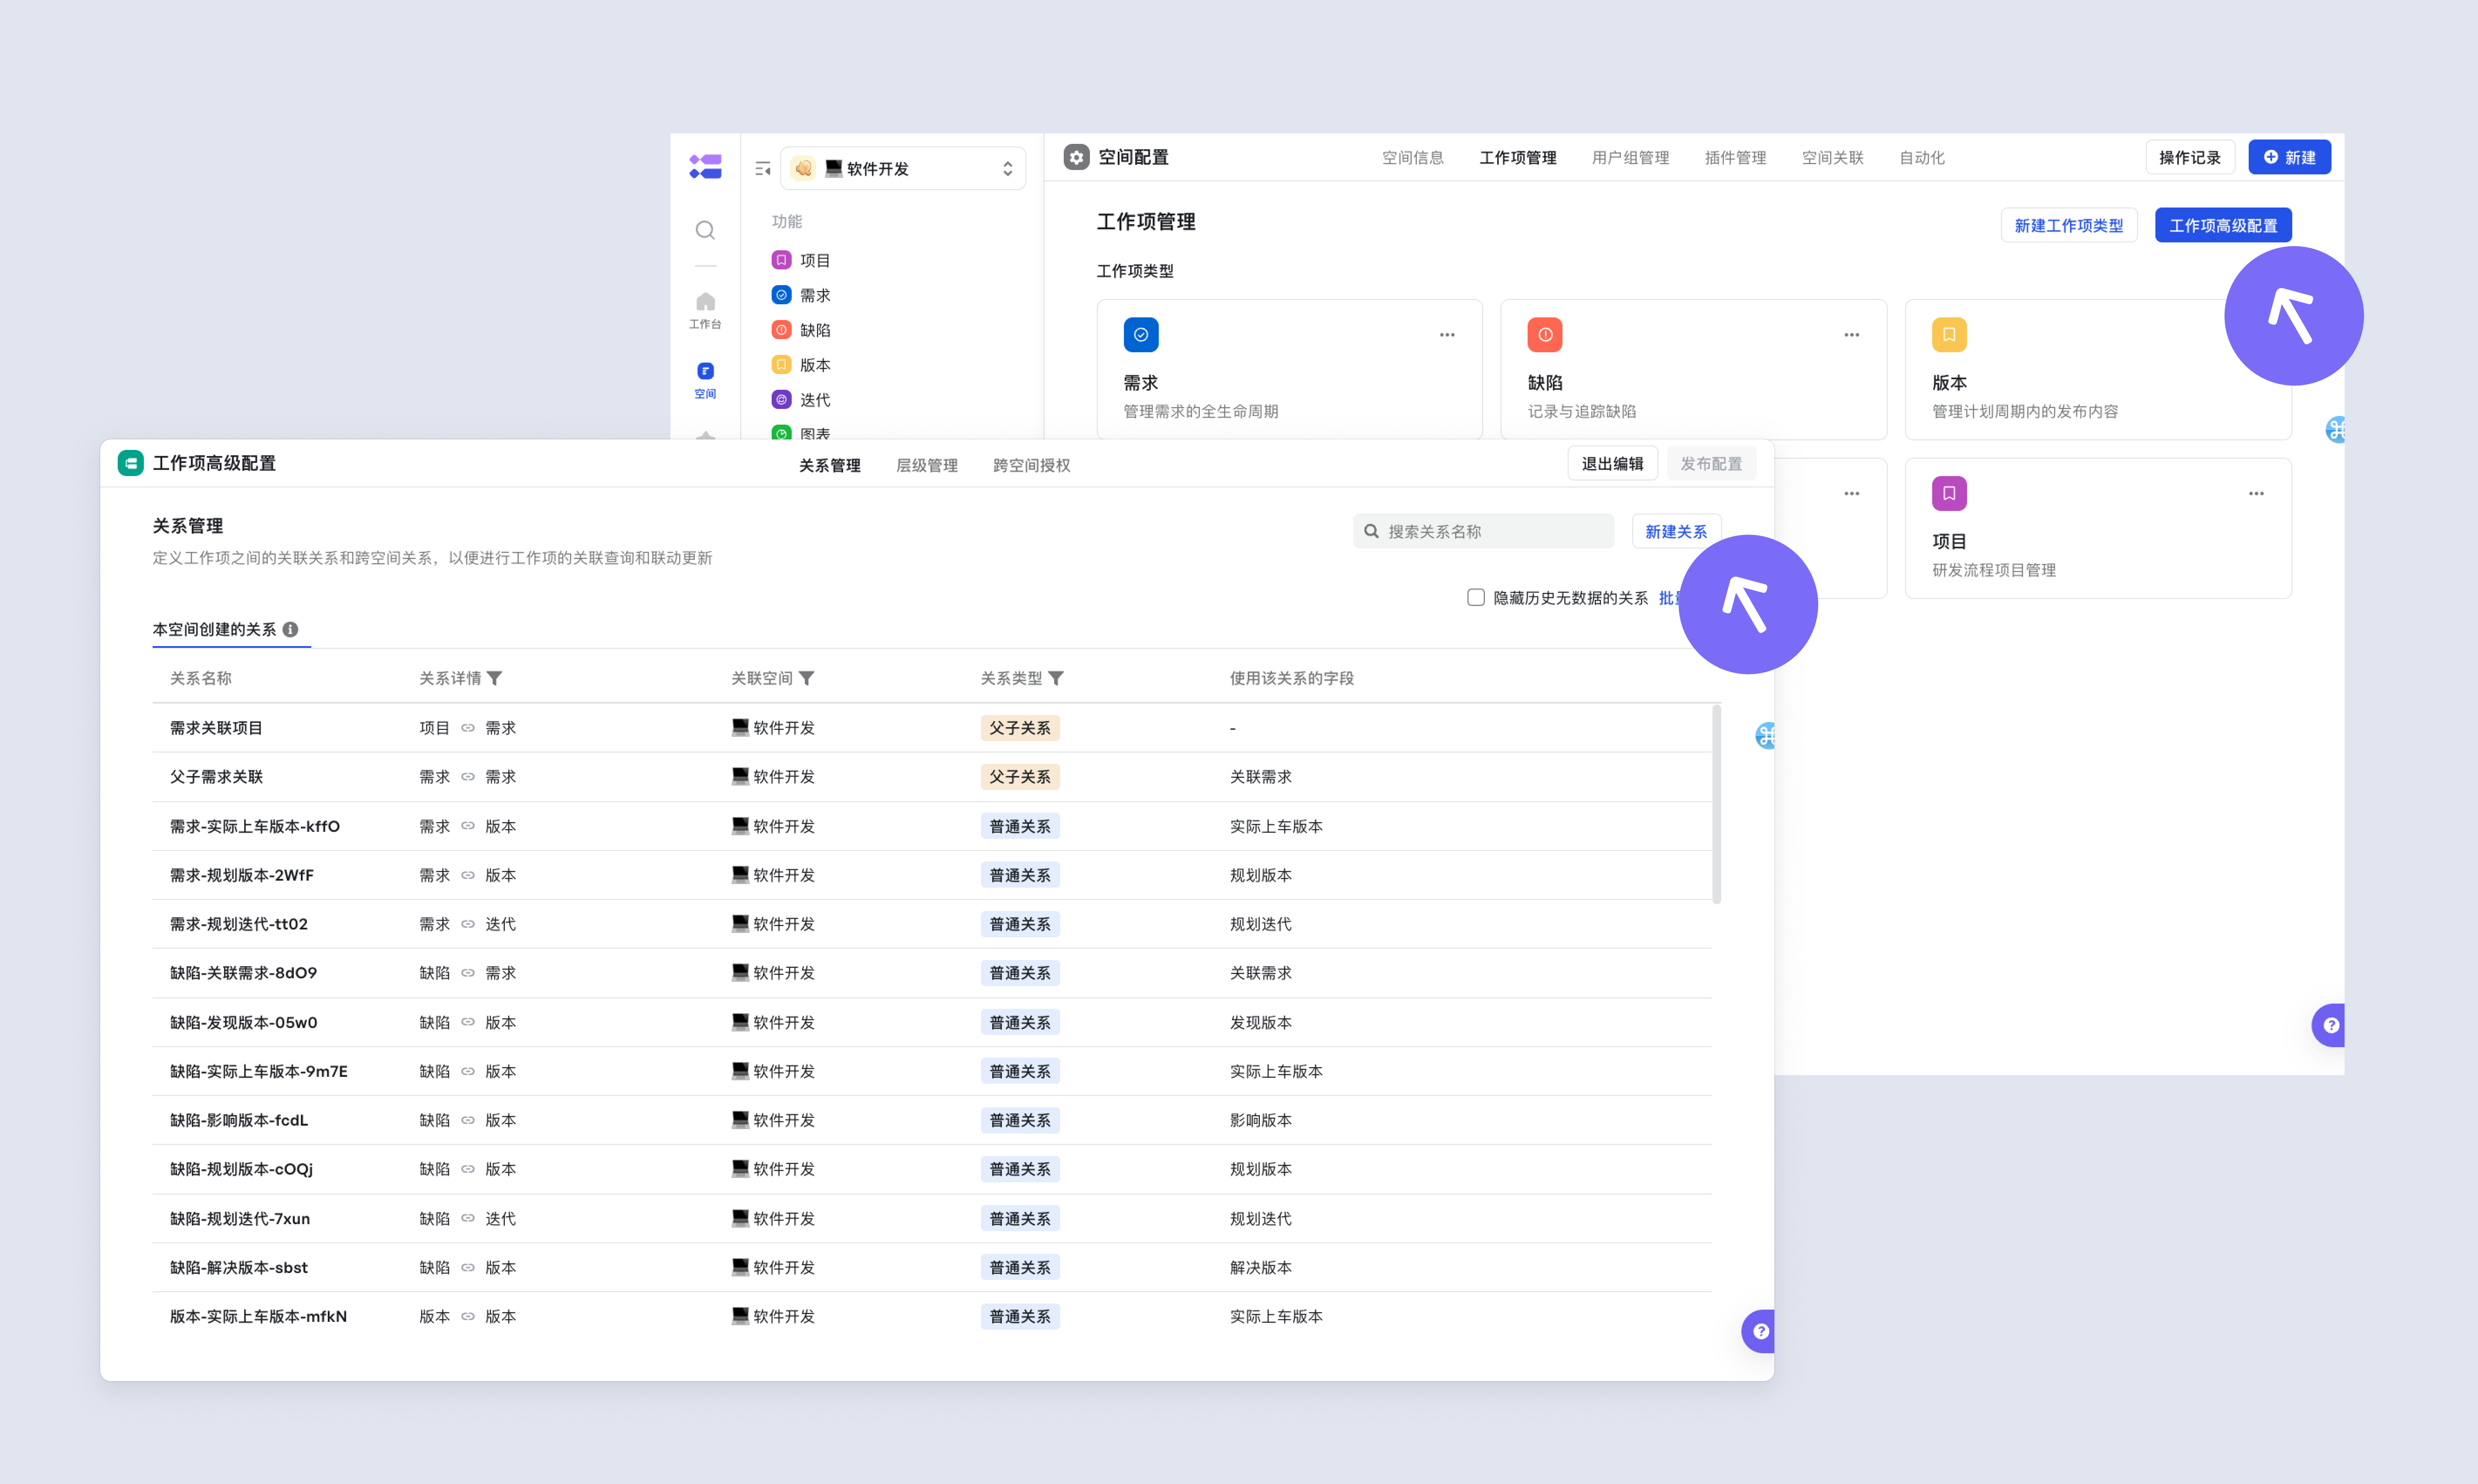Go to 工作台 in the left rail
2478x1484 pixels.
click(705, 310)
